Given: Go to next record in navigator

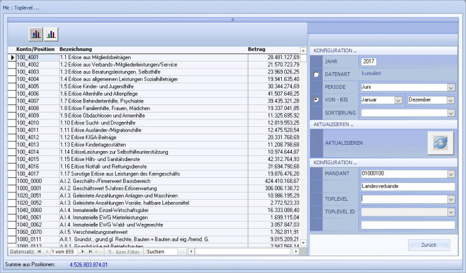Looking at the screenshot, I should tap(83, 252).
